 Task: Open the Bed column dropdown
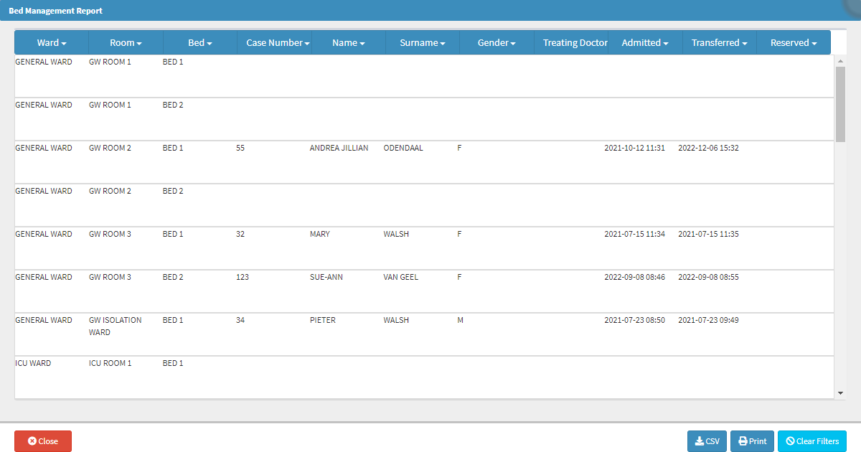pos(199,43)
